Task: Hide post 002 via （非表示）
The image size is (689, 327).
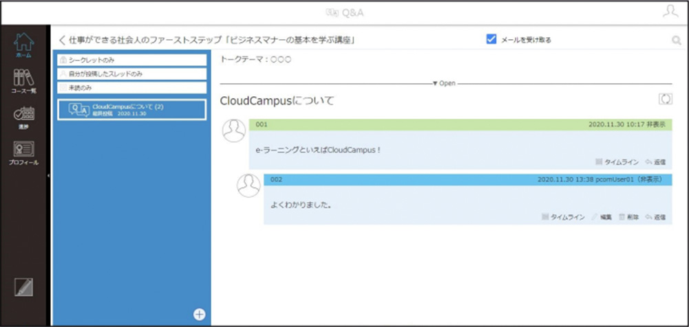Action: tap(650, 180)
